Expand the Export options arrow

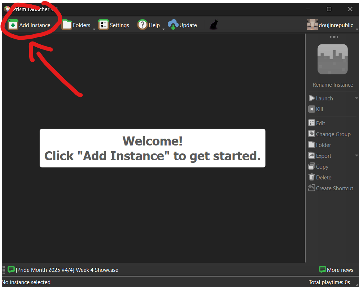point(356,156)
